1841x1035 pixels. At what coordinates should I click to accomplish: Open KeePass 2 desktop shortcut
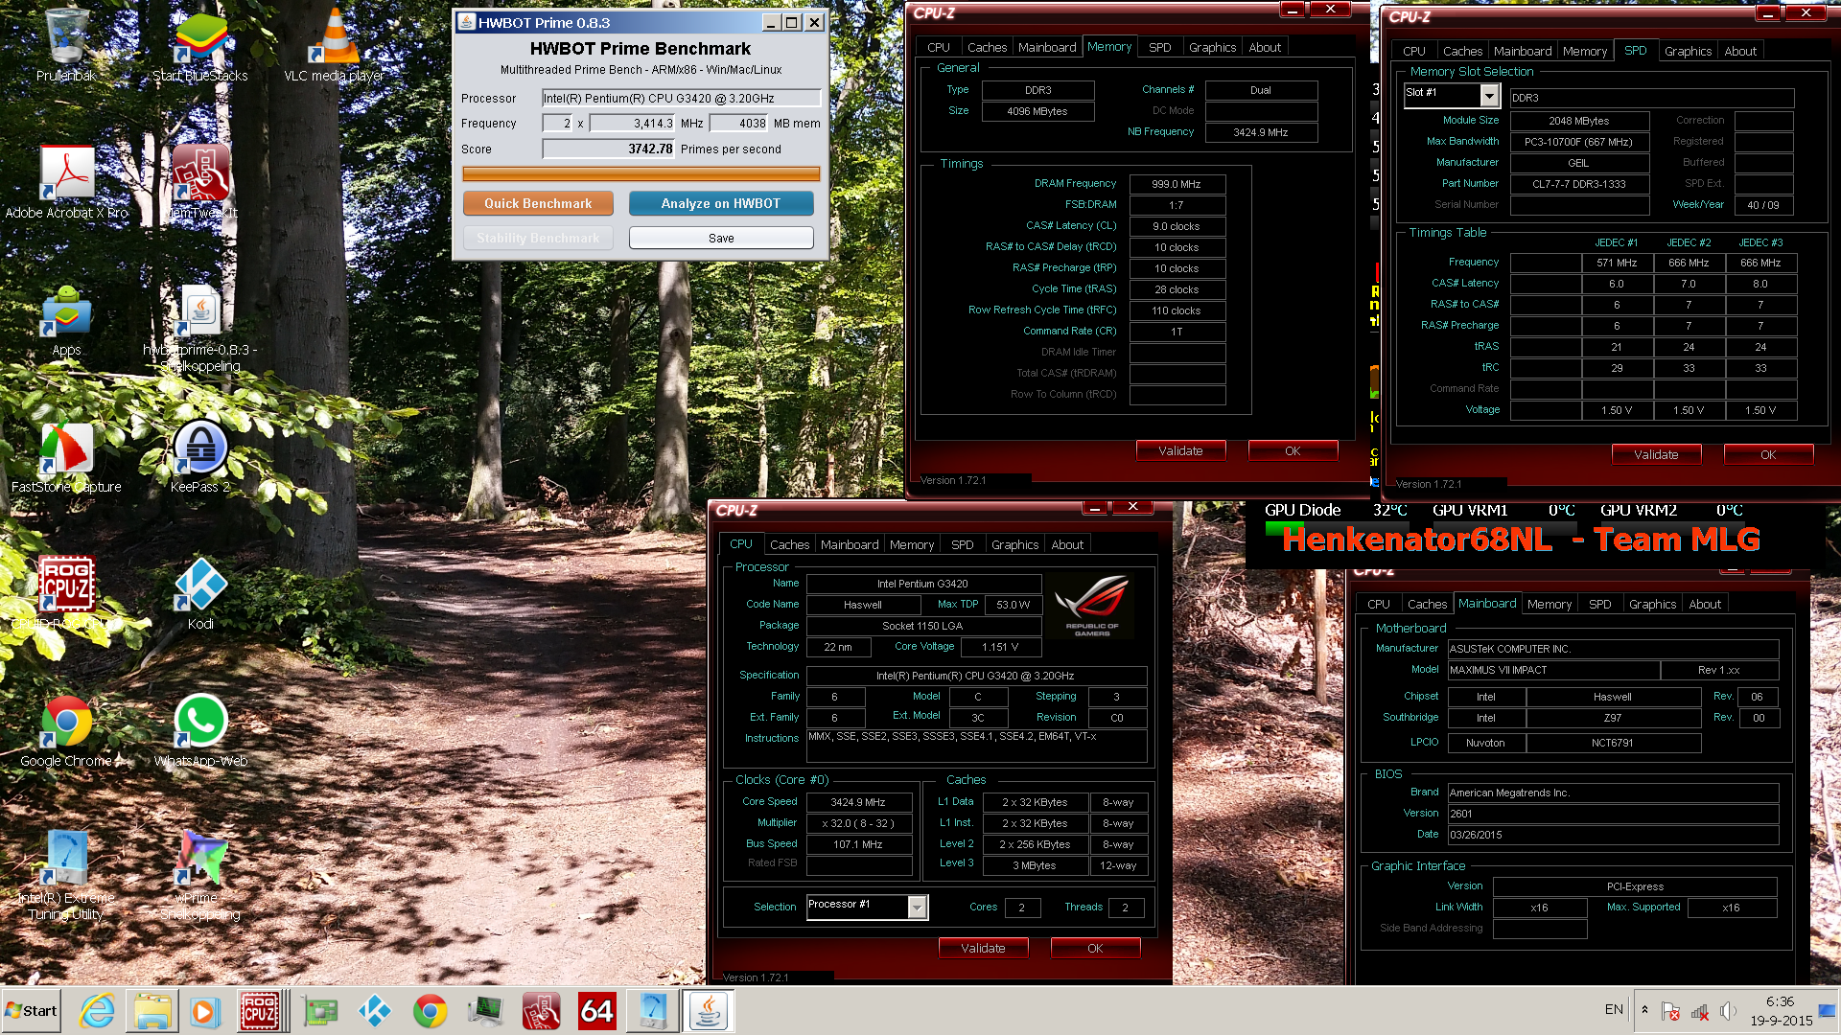click(x=200, y=457)
